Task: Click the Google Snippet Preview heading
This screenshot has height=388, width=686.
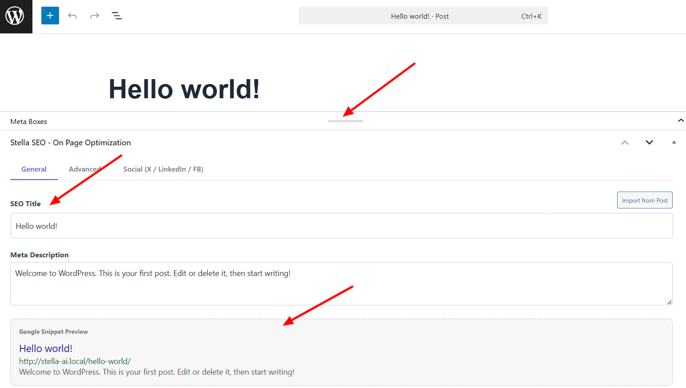Action: point(53,332)
